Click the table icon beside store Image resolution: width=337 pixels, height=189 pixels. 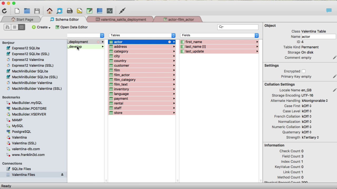111,113
